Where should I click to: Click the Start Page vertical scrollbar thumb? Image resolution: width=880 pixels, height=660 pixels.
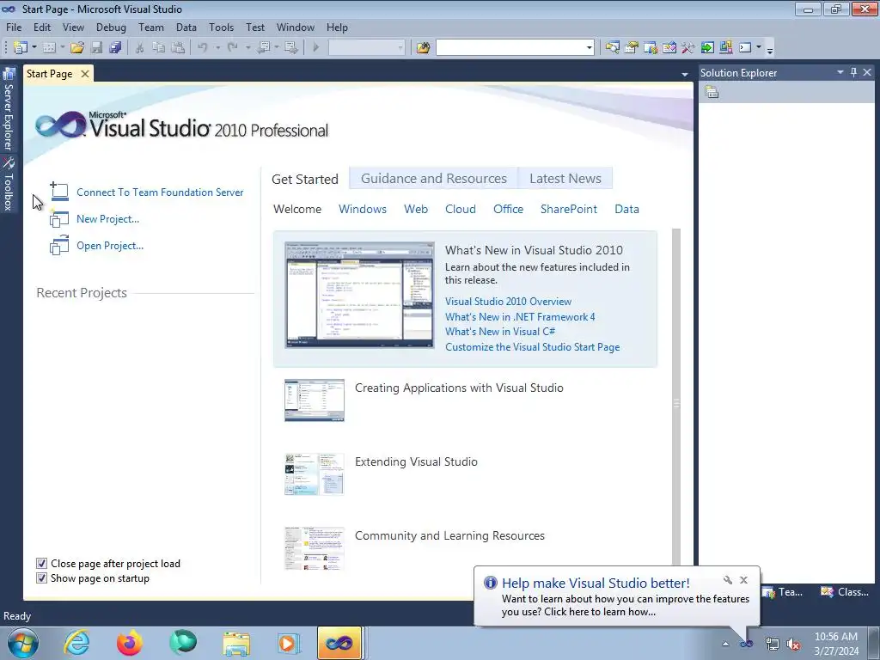tap(676, 396)
